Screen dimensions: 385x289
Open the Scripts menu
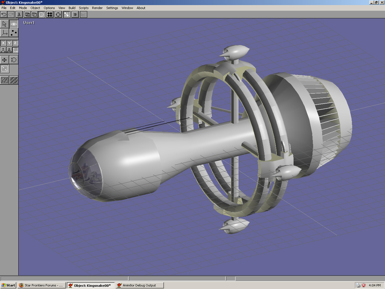pos(83,8)
